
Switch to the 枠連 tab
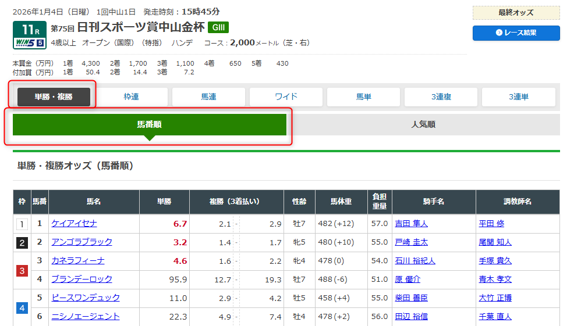tap(131, 97)
